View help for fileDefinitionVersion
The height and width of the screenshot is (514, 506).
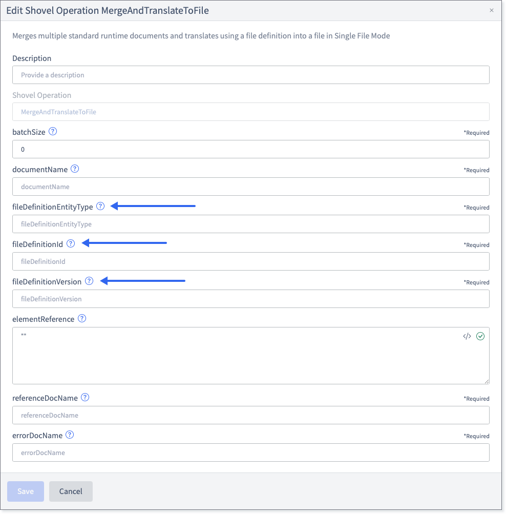[x=89, y=281]
